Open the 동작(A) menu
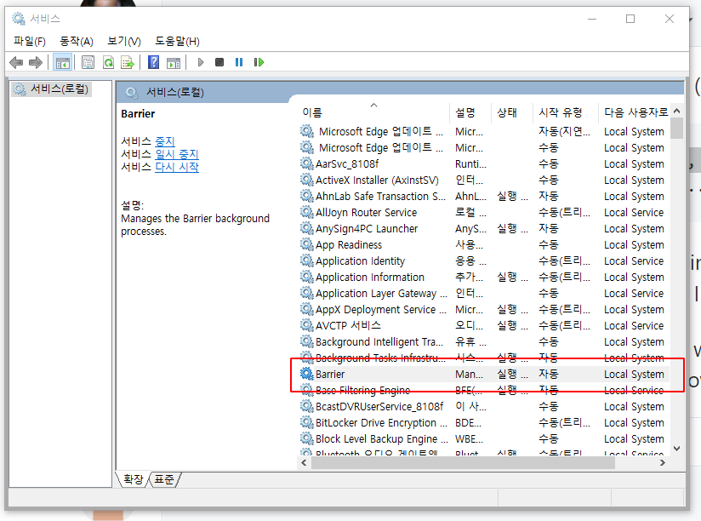701x521 pixels. click(x=77, y=41)
